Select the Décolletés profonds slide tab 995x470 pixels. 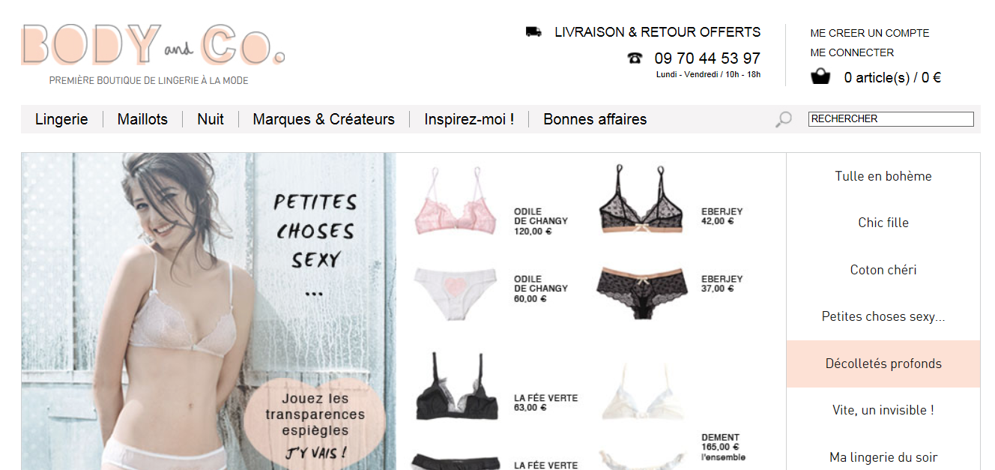883,364
